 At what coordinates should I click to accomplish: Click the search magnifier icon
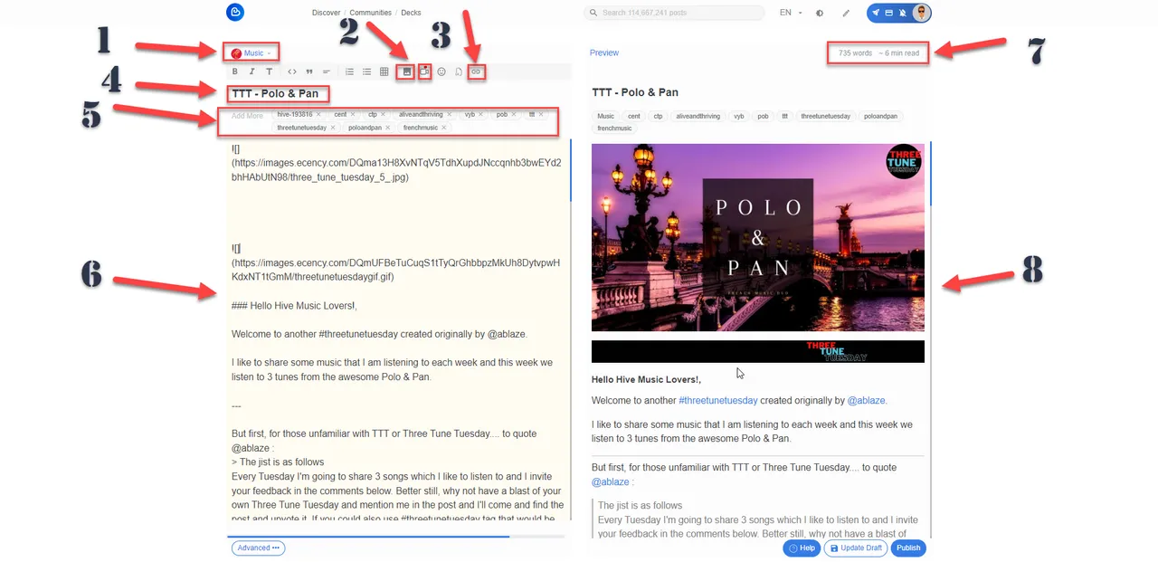(x=594, y=13)
